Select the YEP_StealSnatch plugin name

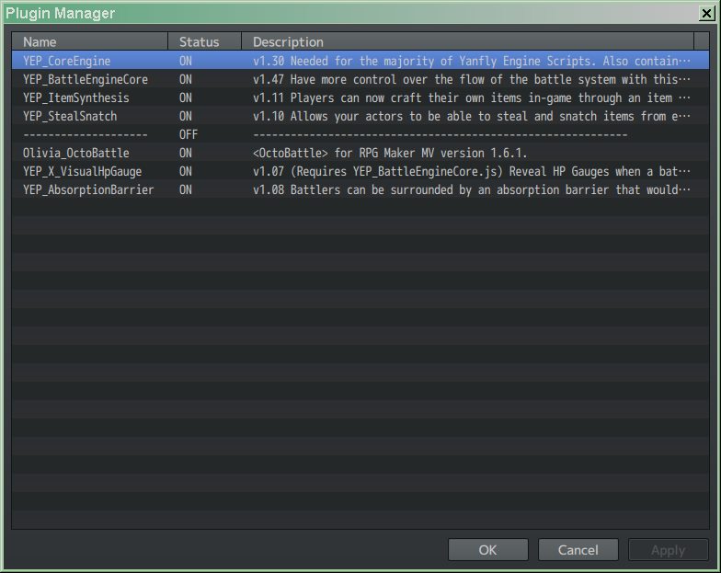(x=70, y=116)
